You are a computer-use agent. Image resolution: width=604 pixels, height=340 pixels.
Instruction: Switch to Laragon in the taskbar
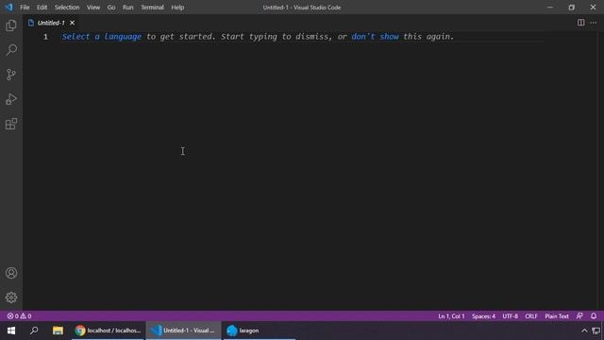[259, 331]
